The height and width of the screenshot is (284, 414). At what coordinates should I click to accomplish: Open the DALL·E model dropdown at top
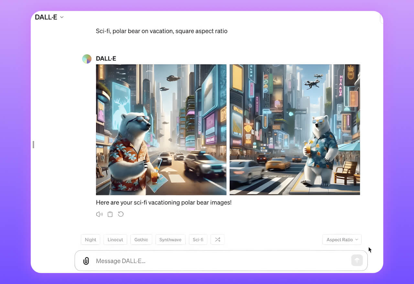[49, 17]
